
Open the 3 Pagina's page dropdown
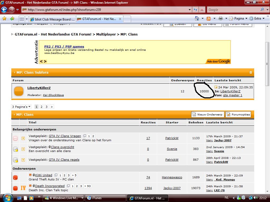click(21, 107)
